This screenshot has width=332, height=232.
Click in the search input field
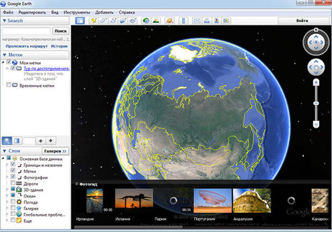point(26,31)
